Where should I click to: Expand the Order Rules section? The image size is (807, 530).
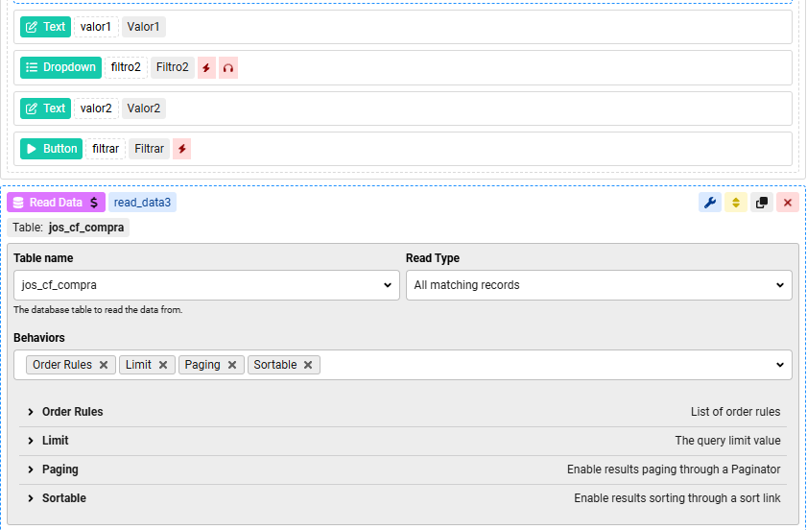(72, 412)
